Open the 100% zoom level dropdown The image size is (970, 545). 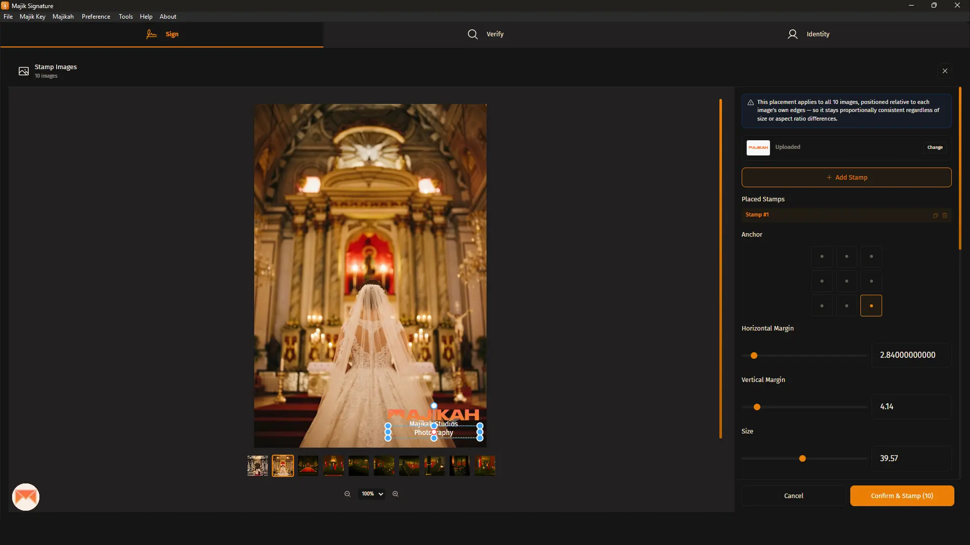pos(372,494)
